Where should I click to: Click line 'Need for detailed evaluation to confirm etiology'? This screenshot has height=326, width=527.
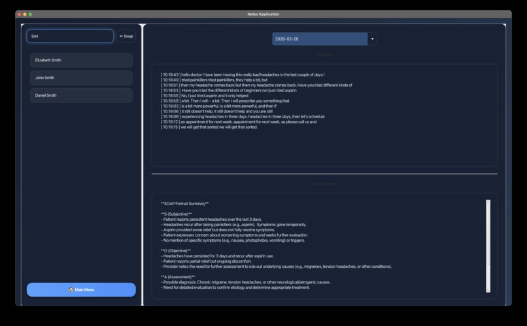click(x=235, y=287)
